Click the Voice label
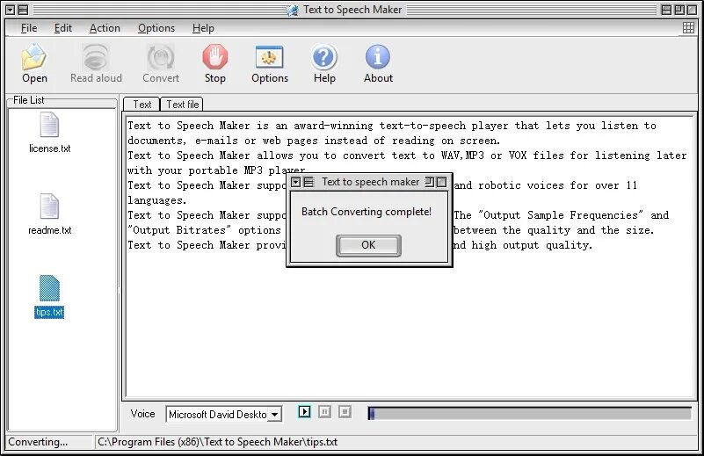This screenshot has height=456, width=704. (x=142, y=413)
